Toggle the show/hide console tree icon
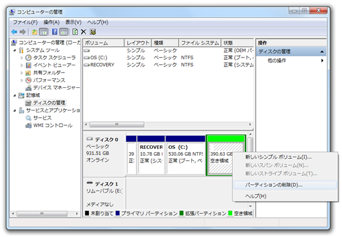 click(x=44, y=32)
